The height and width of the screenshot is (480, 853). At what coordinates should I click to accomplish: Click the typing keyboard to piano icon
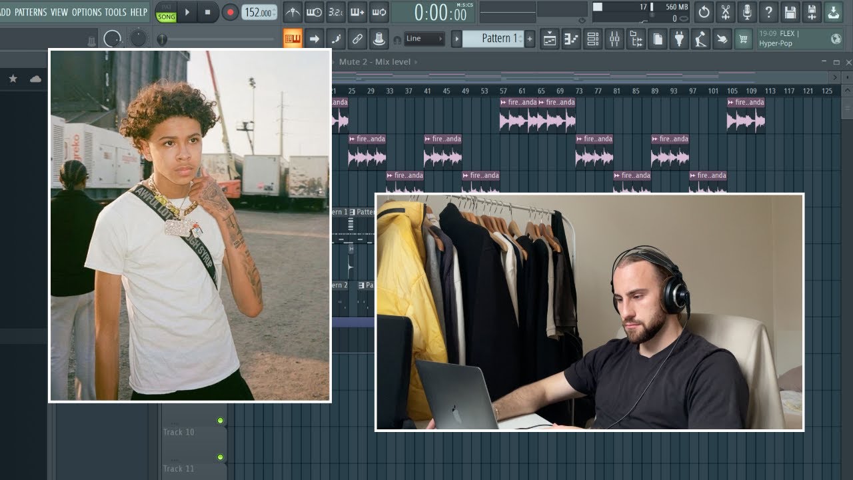click(293, 39)
